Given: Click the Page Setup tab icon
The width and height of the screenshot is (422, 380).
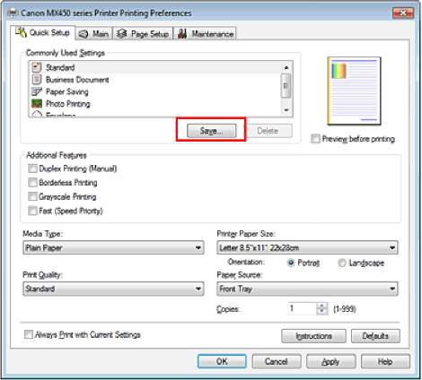Looking at the screenshot, I should 121,34.
